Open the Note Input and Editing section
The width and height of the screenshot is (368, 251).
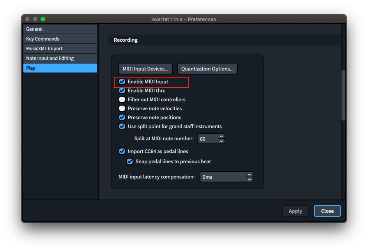(x=60, y=58)
